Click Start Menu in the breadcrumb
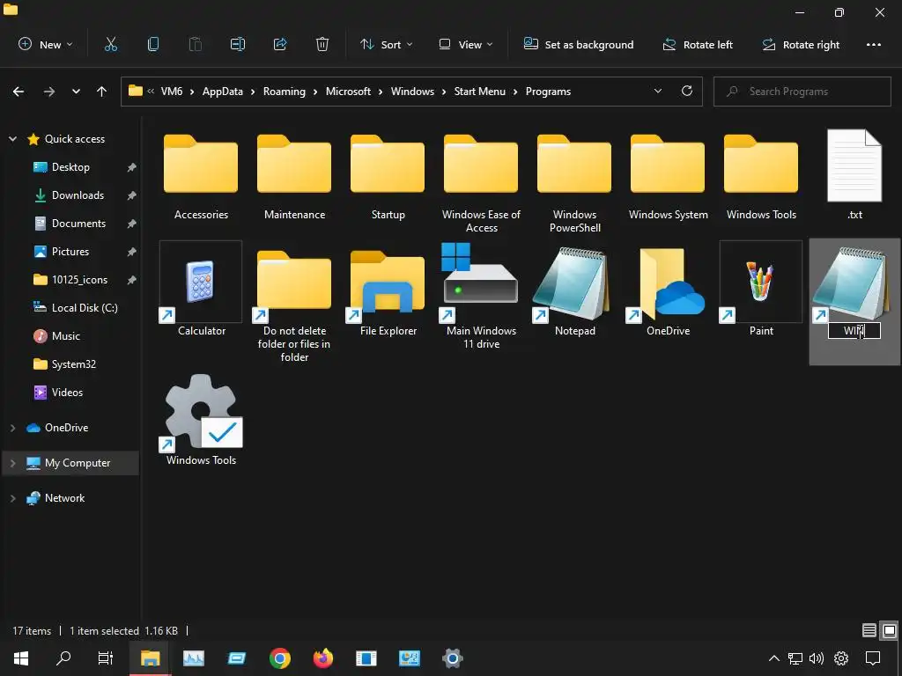The height and width of the screenshot is (676, 902). [480, 92]
